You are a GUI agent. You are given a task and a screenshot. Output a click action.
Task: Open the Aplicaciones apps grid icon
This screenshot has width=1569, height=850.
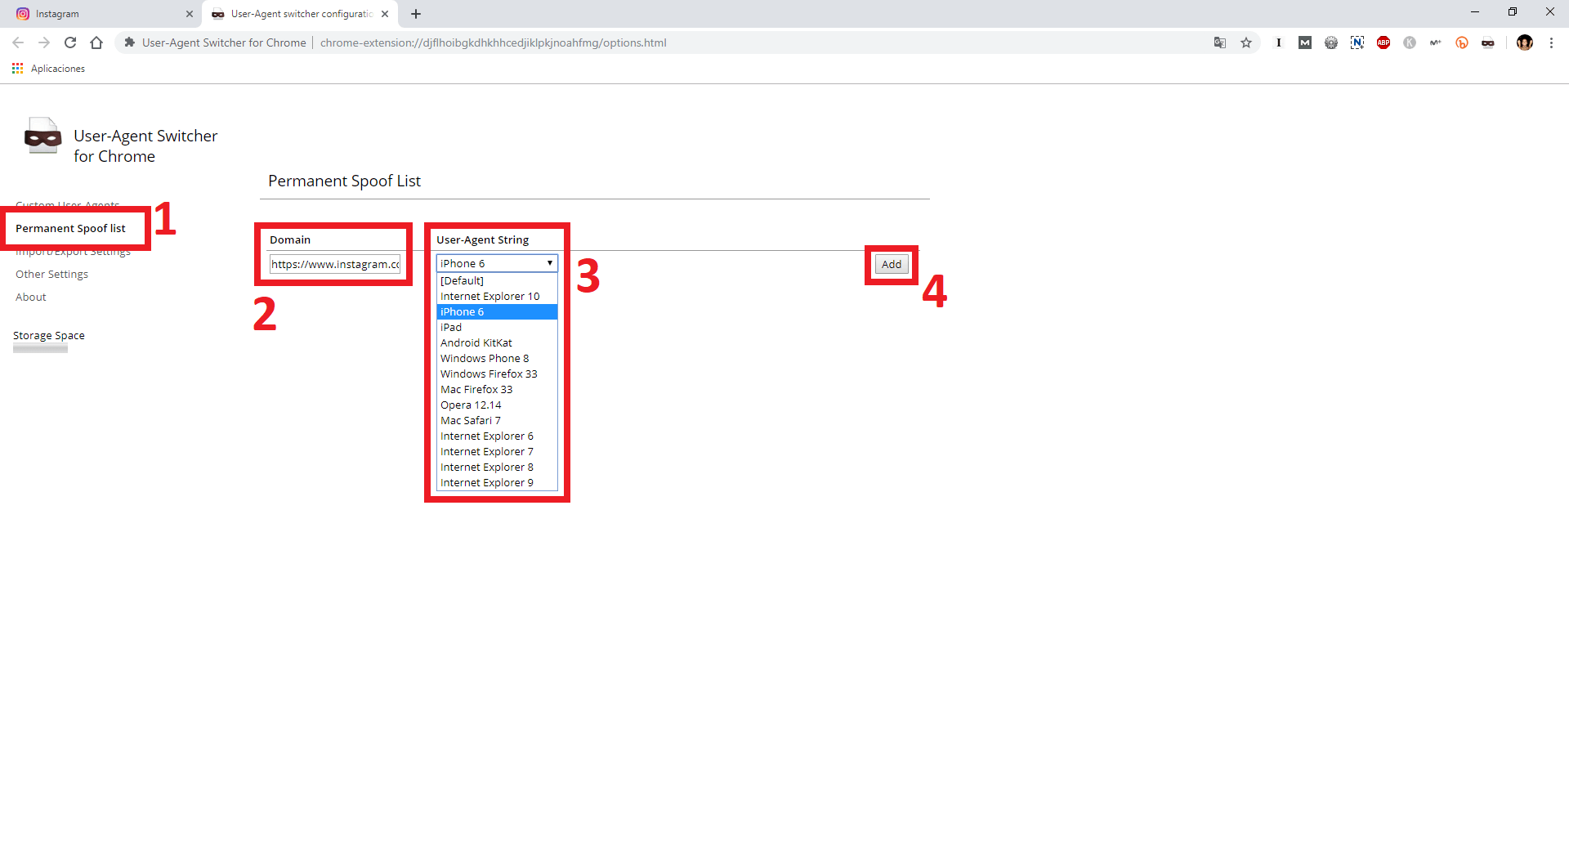pos(17,69)
